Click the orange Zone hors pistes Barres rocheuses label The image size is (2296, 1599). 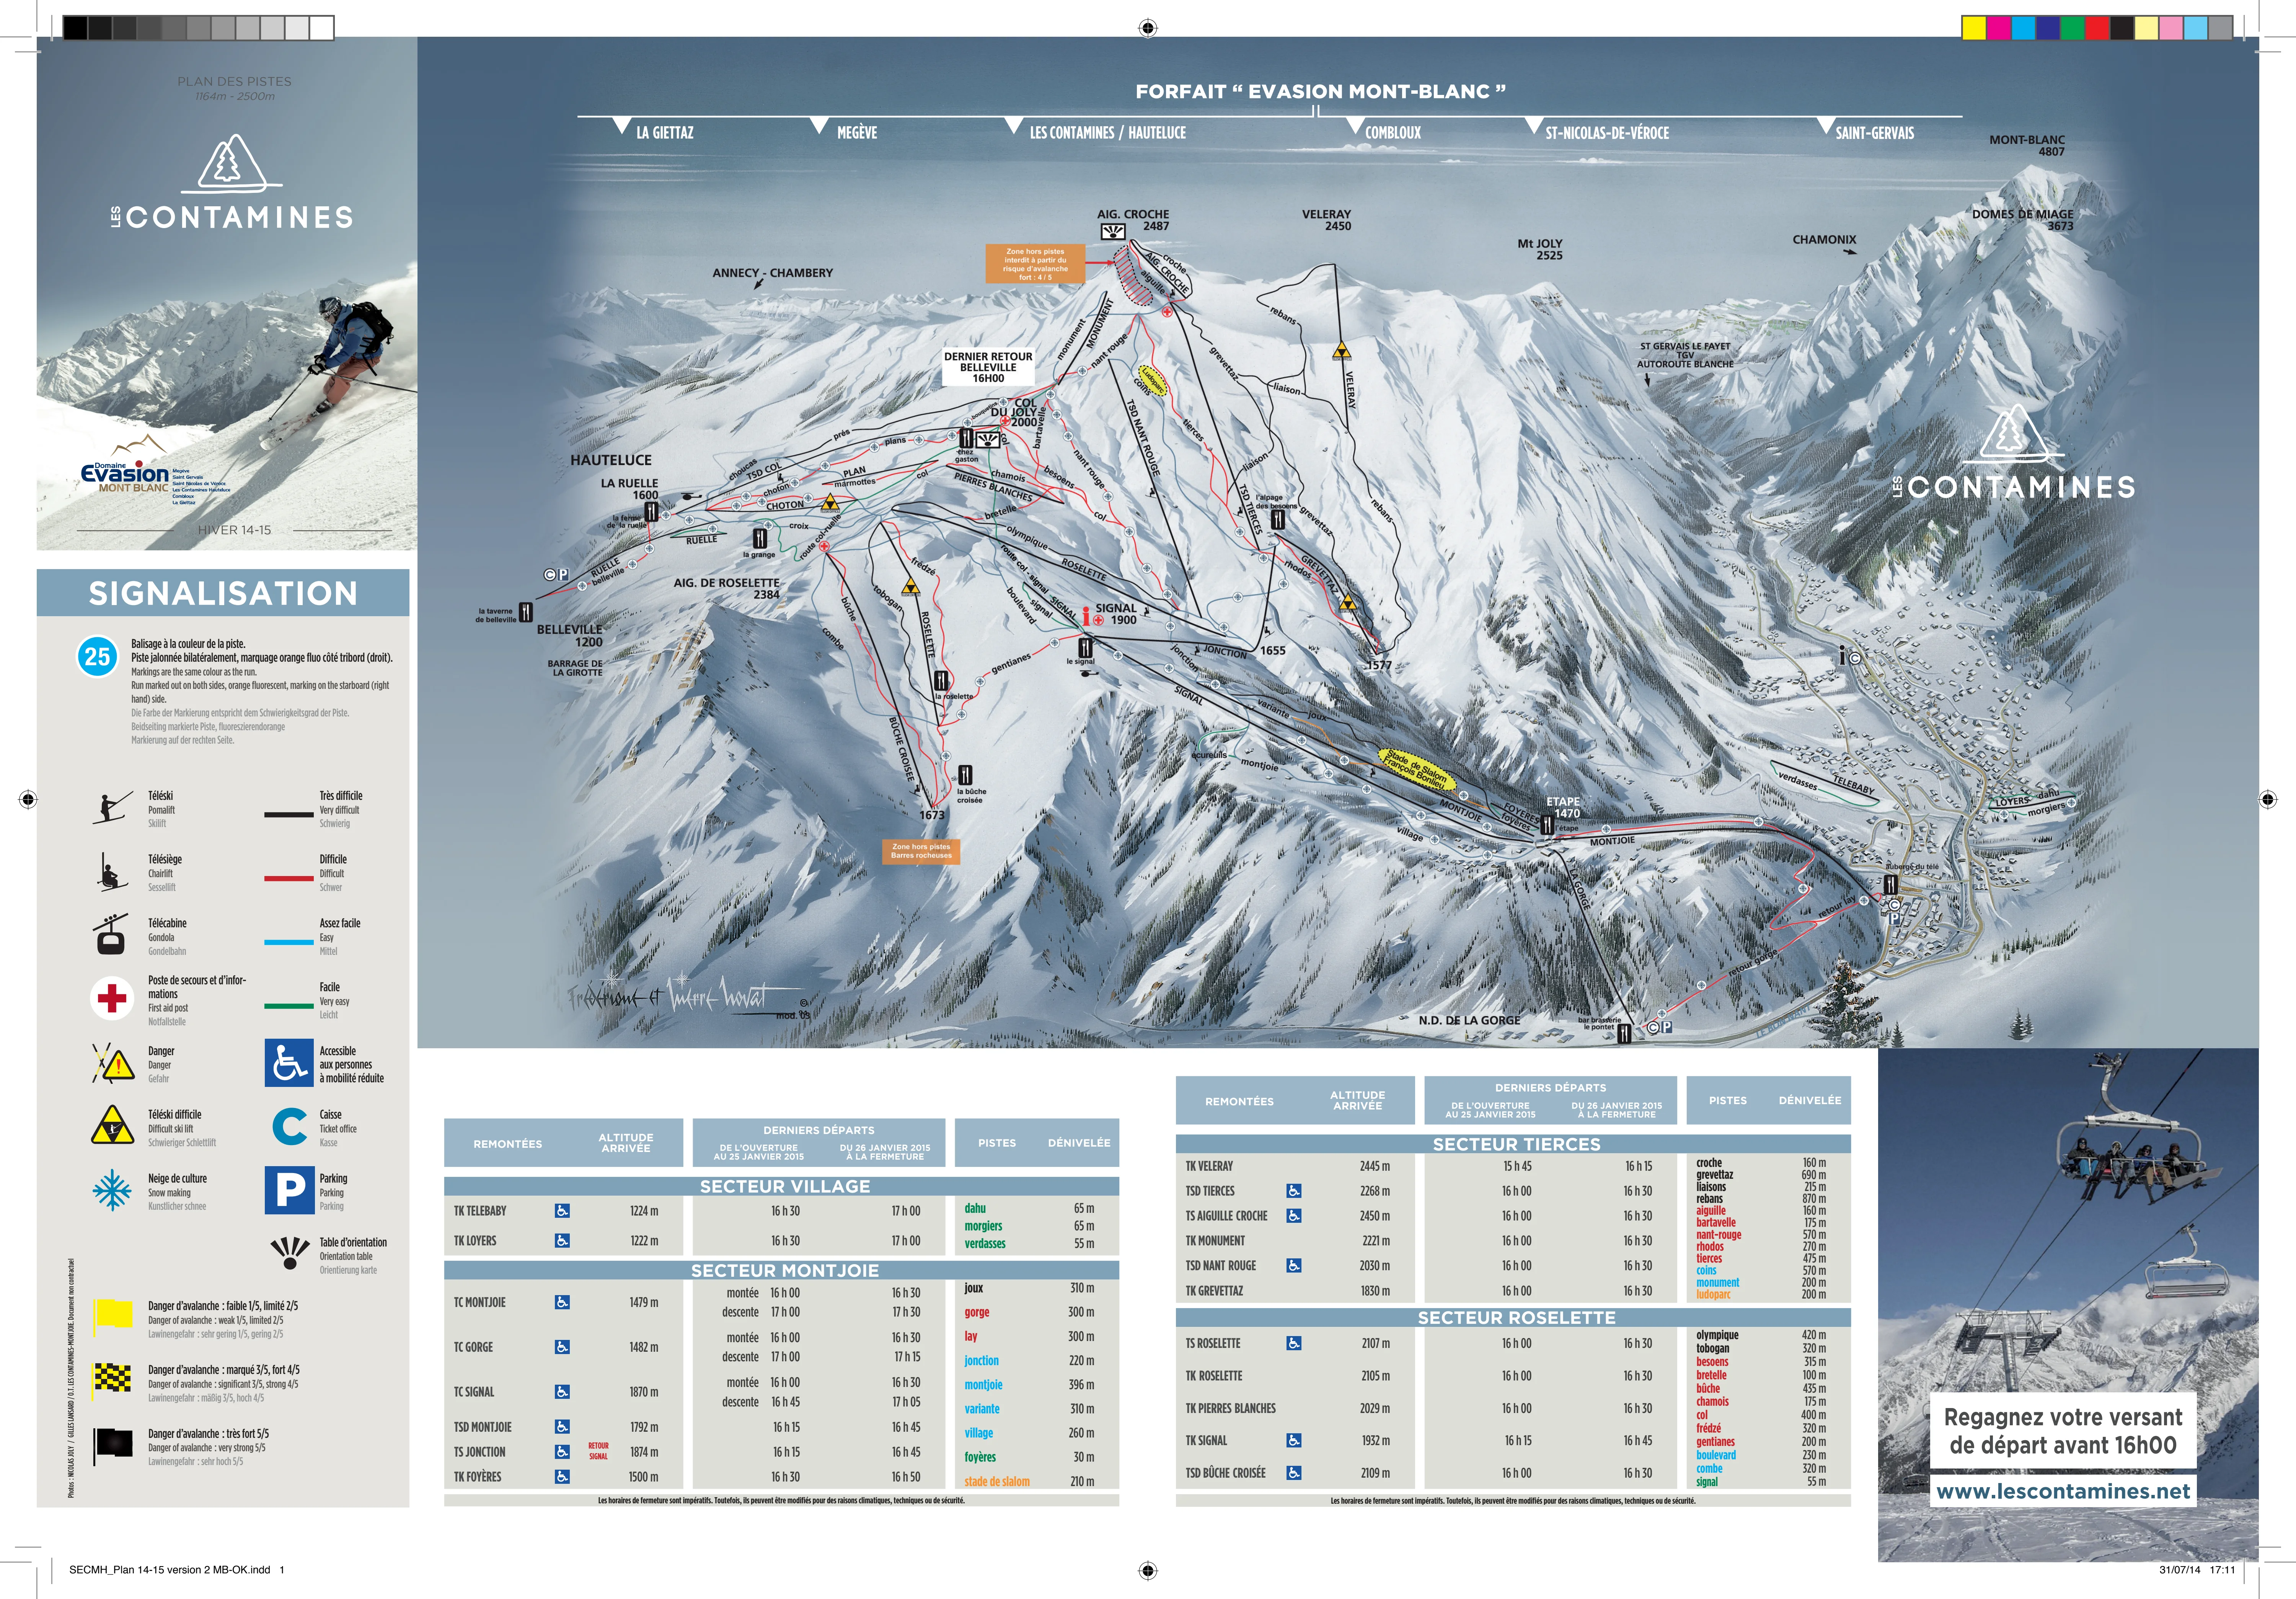[x=921, y=851]
